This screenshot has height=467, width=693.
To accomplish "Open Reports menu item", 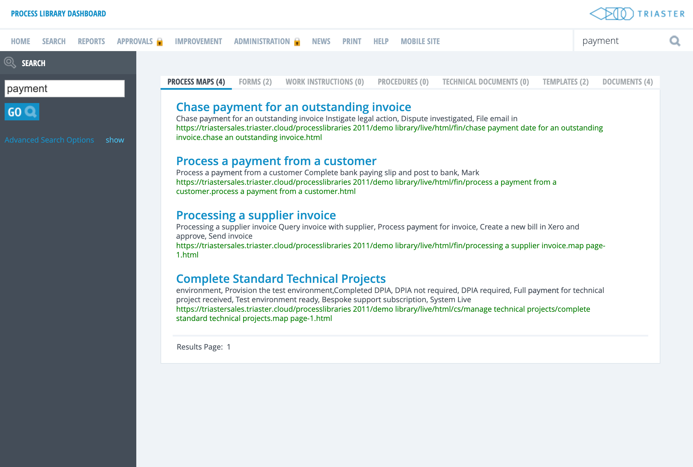I will pyautogui.click(x=91, y=41).
